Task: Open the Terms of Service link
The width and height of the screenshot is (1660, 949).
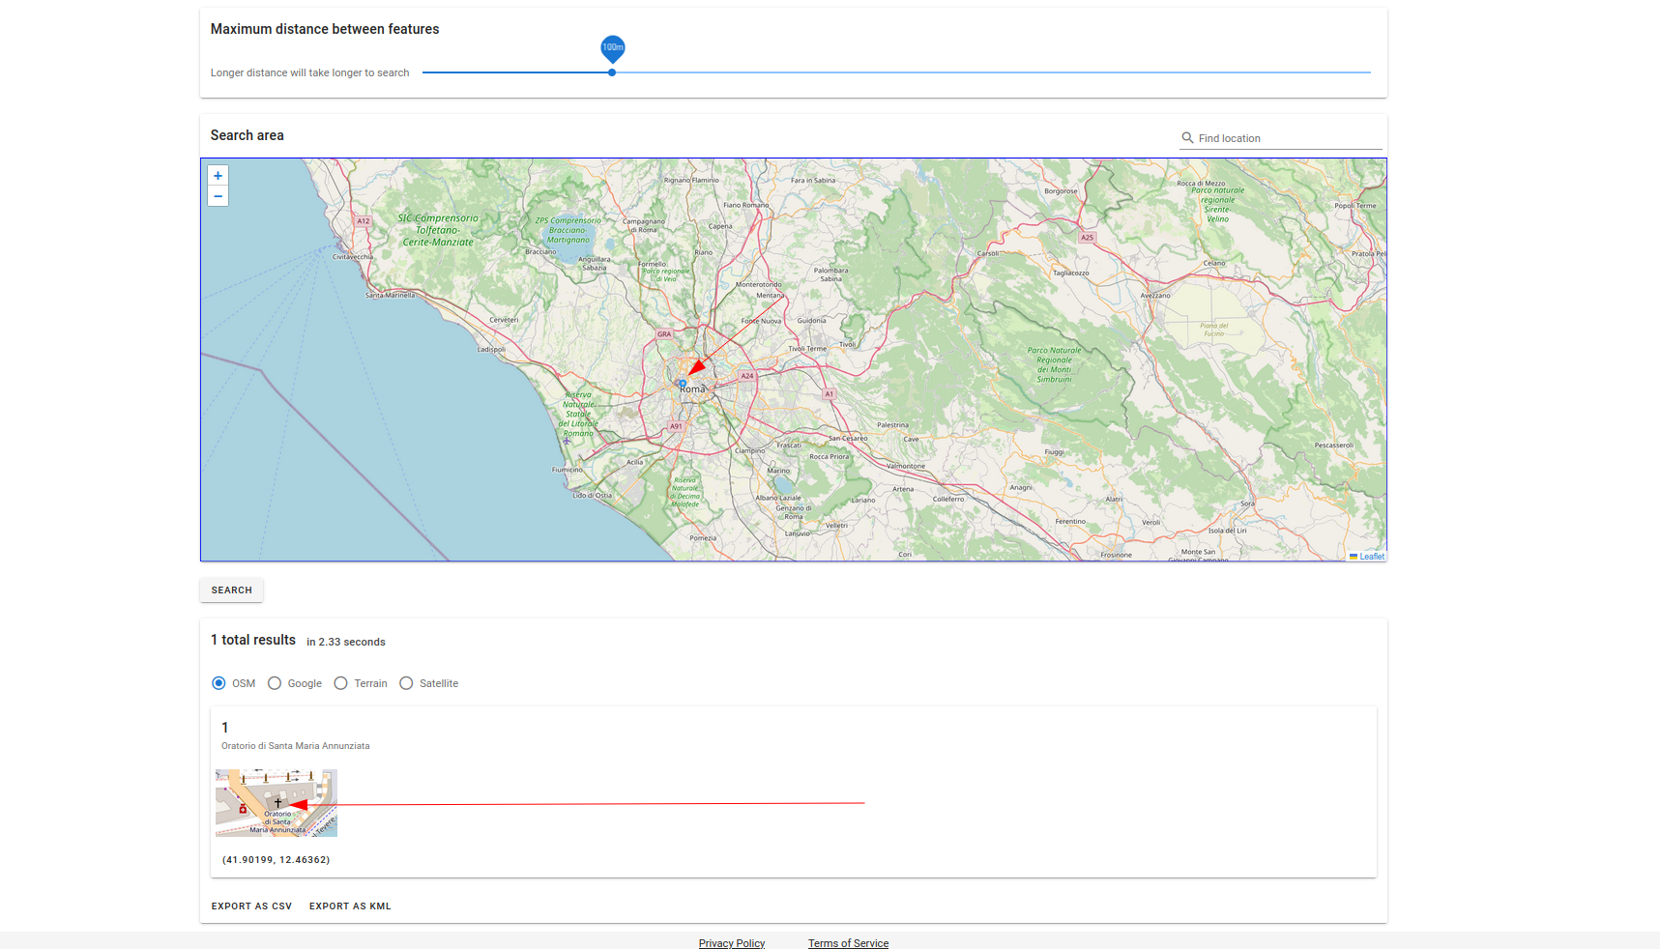Action: (848, 943)
